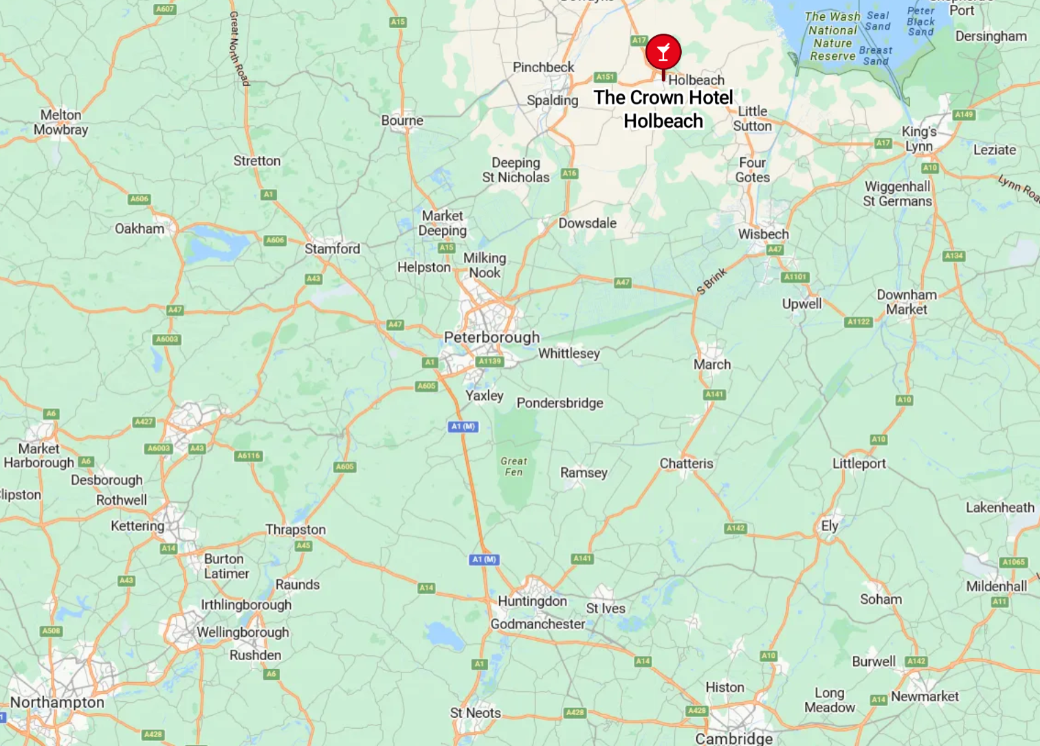Click the Peterborough city label
Image resolution: width=1040 pixels, height=746 pixels.
491,337
